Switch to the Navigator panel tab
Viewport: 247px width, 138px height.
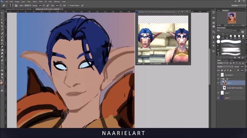pyautogui.click(x=225, y=10)
